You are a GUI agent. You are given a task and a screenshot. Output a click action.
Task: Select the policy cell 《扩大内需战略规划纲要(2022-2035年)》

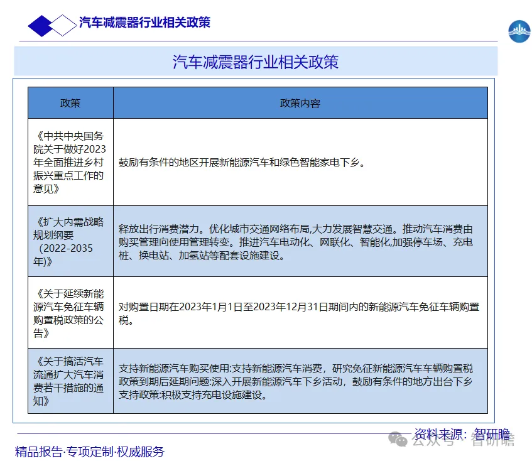(x=70, y=242)
